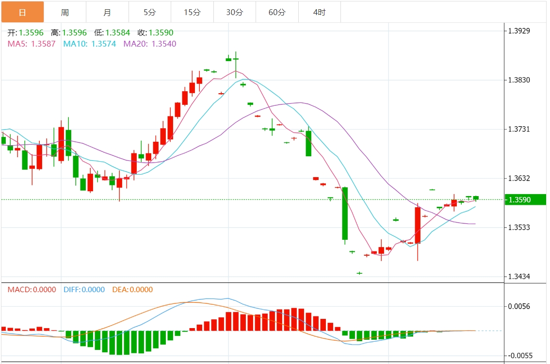The width and height of the screenshot is (550, 364).
Task: Click the 1.3929 price axis label
Action: coord(519,31)
